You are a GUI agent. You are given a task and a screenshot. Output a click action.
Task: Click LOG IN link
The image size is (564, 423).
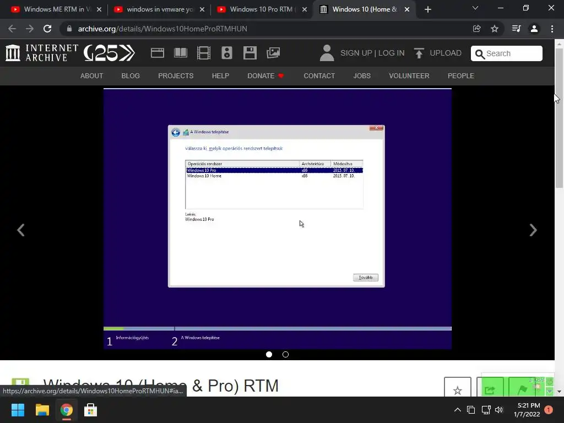[392, 53]
